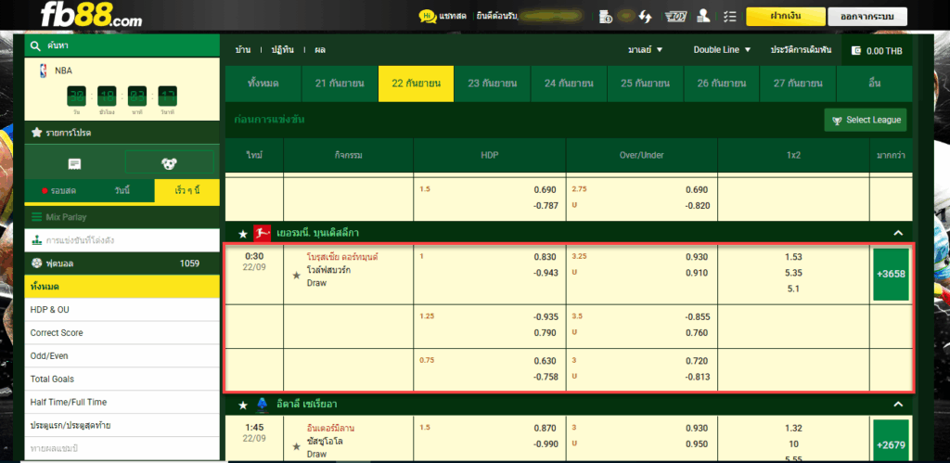Go to the บ้าน home menu
Image resolution: width=950 pixels, height=463 pixels.
pyautogui.click(x=242, y=50)
